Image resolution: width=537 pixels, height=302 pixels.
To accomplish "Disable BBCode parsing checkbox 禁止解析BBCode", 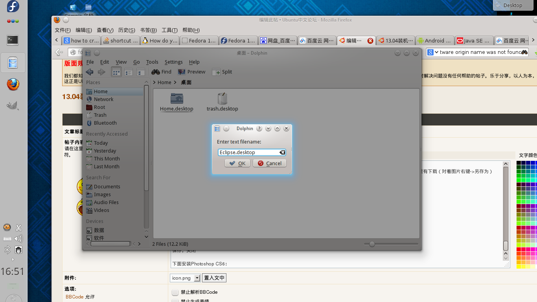I will point(175,292).
